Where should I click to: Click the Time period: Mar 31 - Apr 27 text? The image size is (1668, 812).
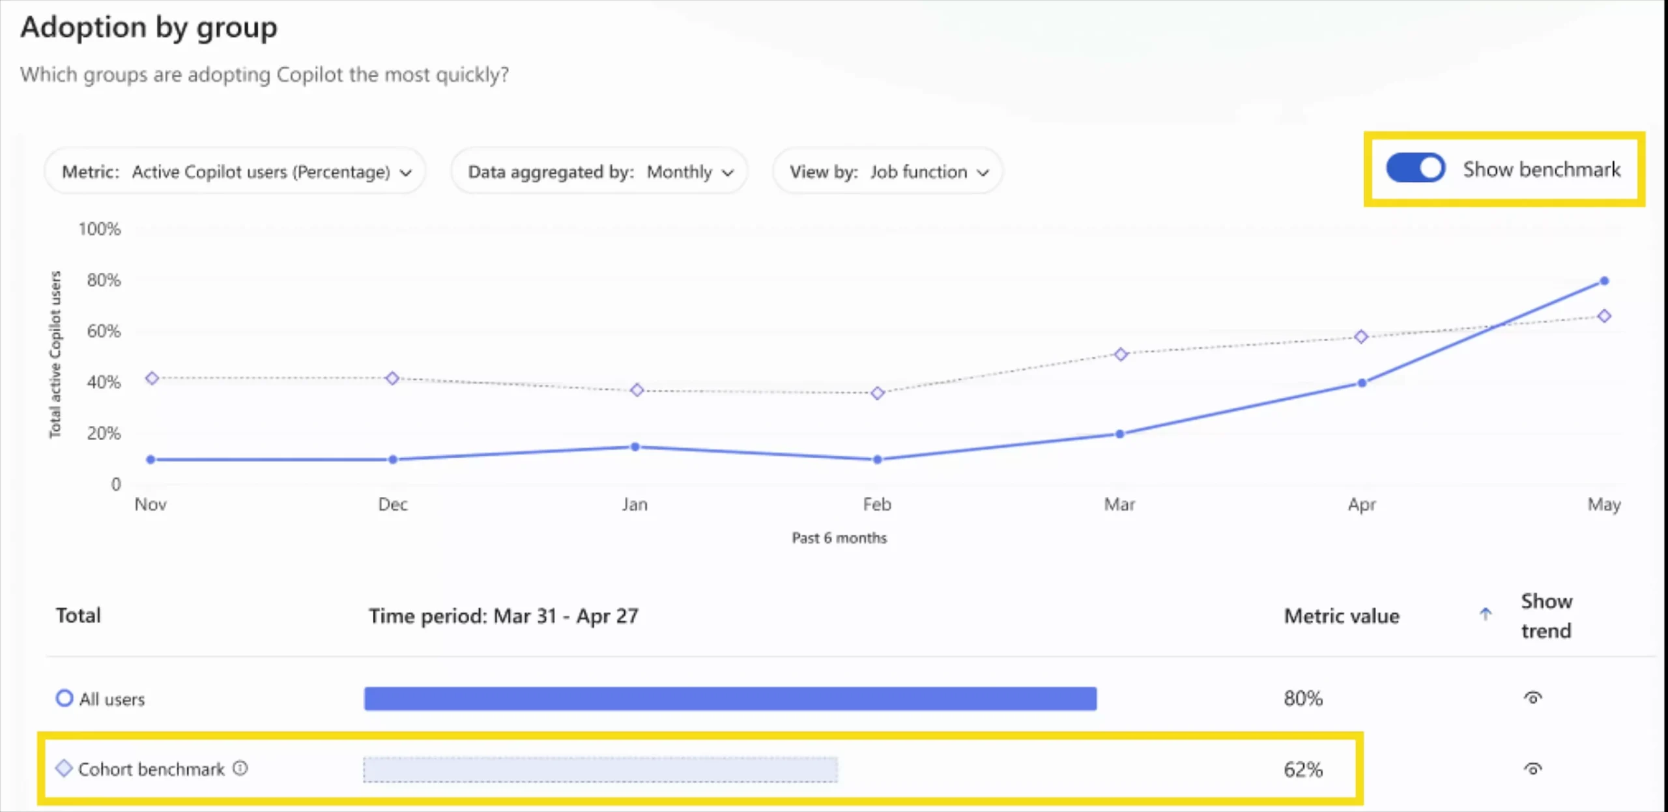pos(503,616)
